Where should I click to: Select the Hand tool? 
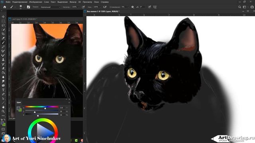point(3,107)
